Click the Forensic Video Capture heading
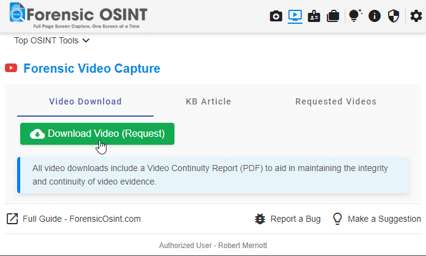426x256 pixels. pos(92,68)
